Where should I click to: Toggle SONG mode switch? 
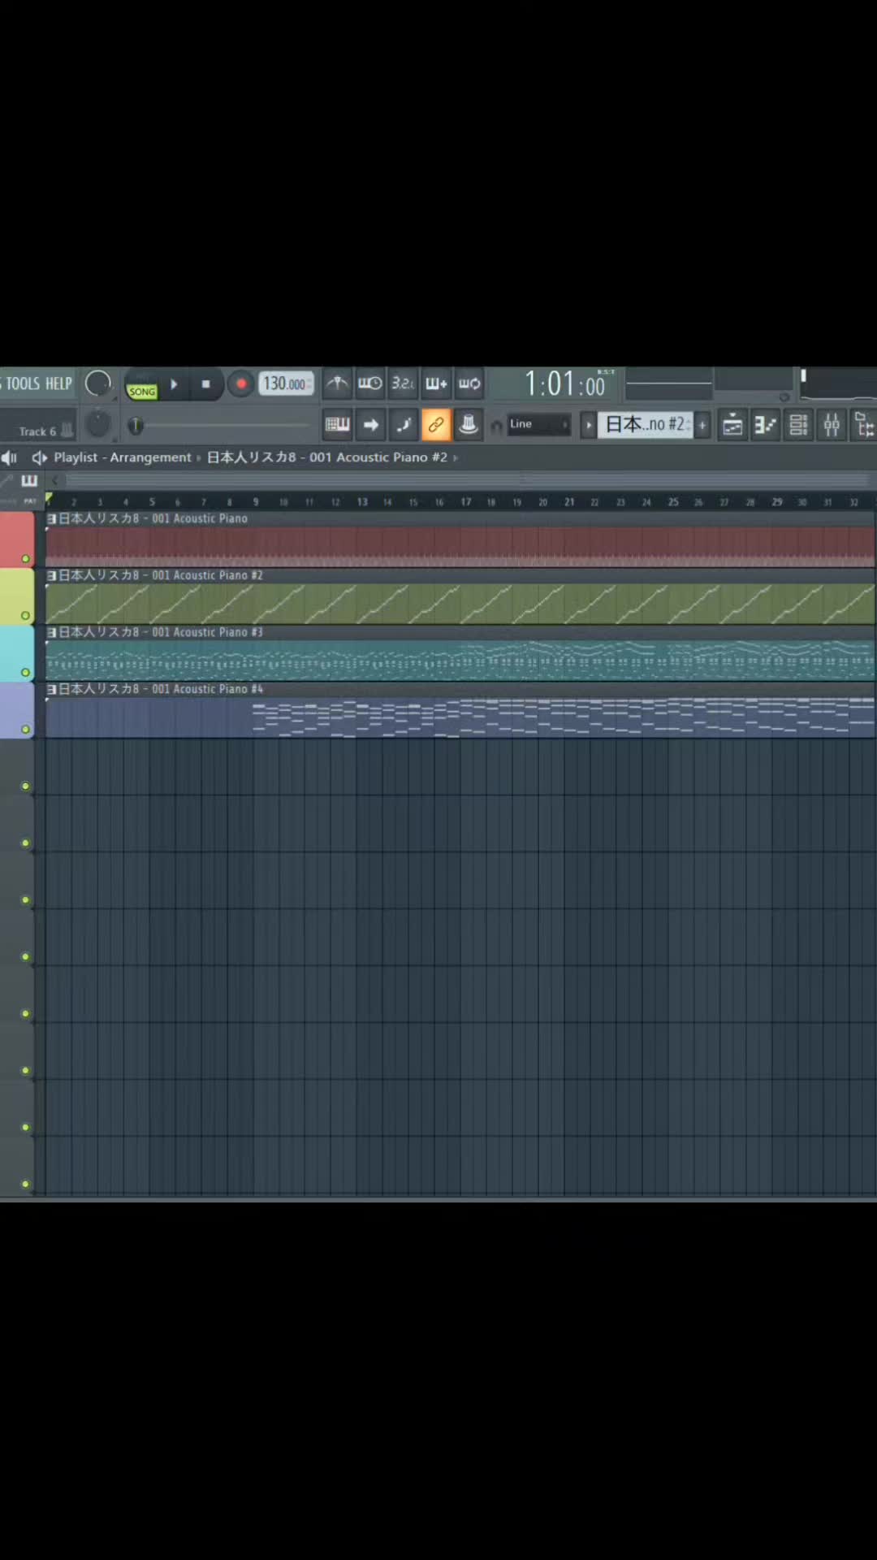pyautogui.click(x=141, y=391)
